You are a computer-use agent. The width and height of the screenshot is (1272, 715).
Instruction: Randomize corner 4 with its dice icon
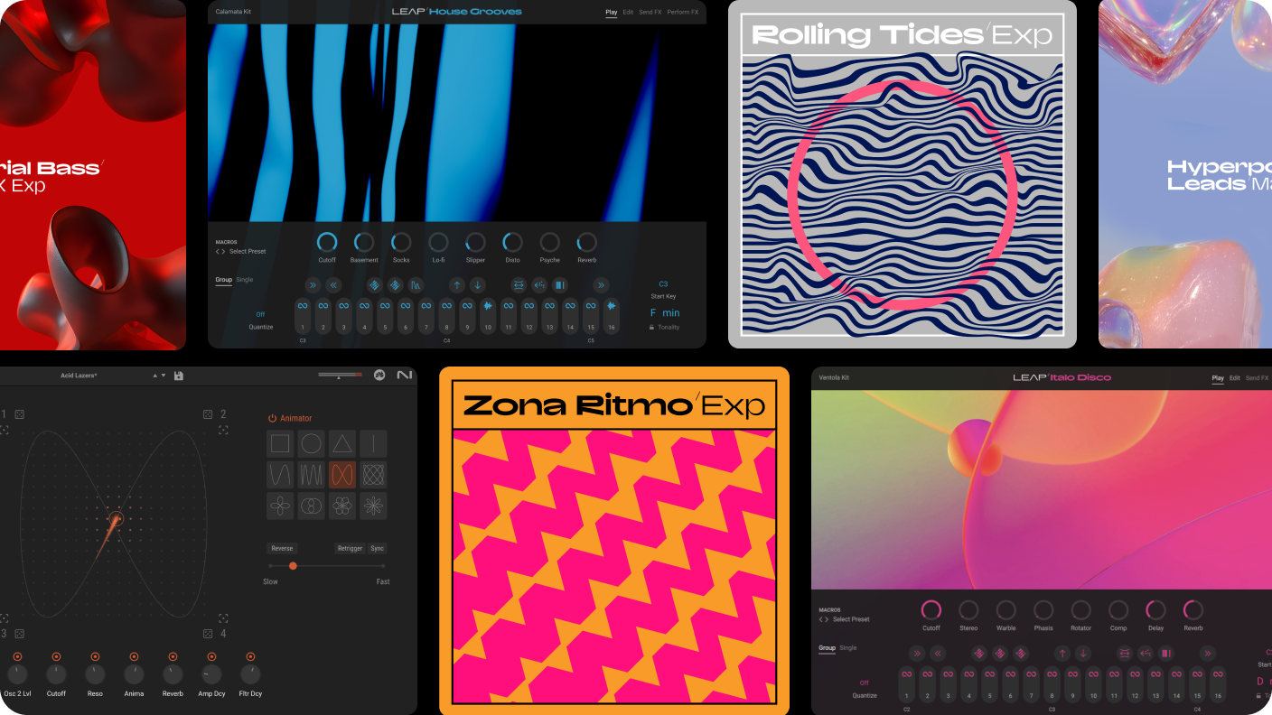[208, 634]
